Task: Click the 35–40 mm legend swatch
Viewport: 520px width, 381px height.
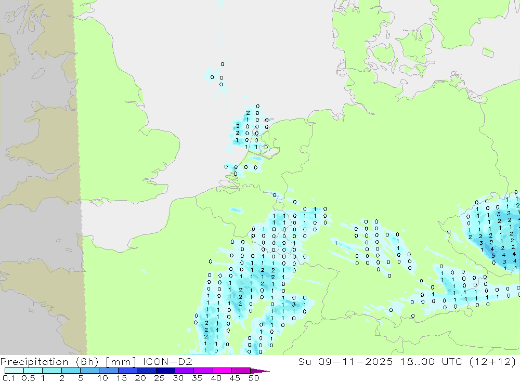Action: 203,371
